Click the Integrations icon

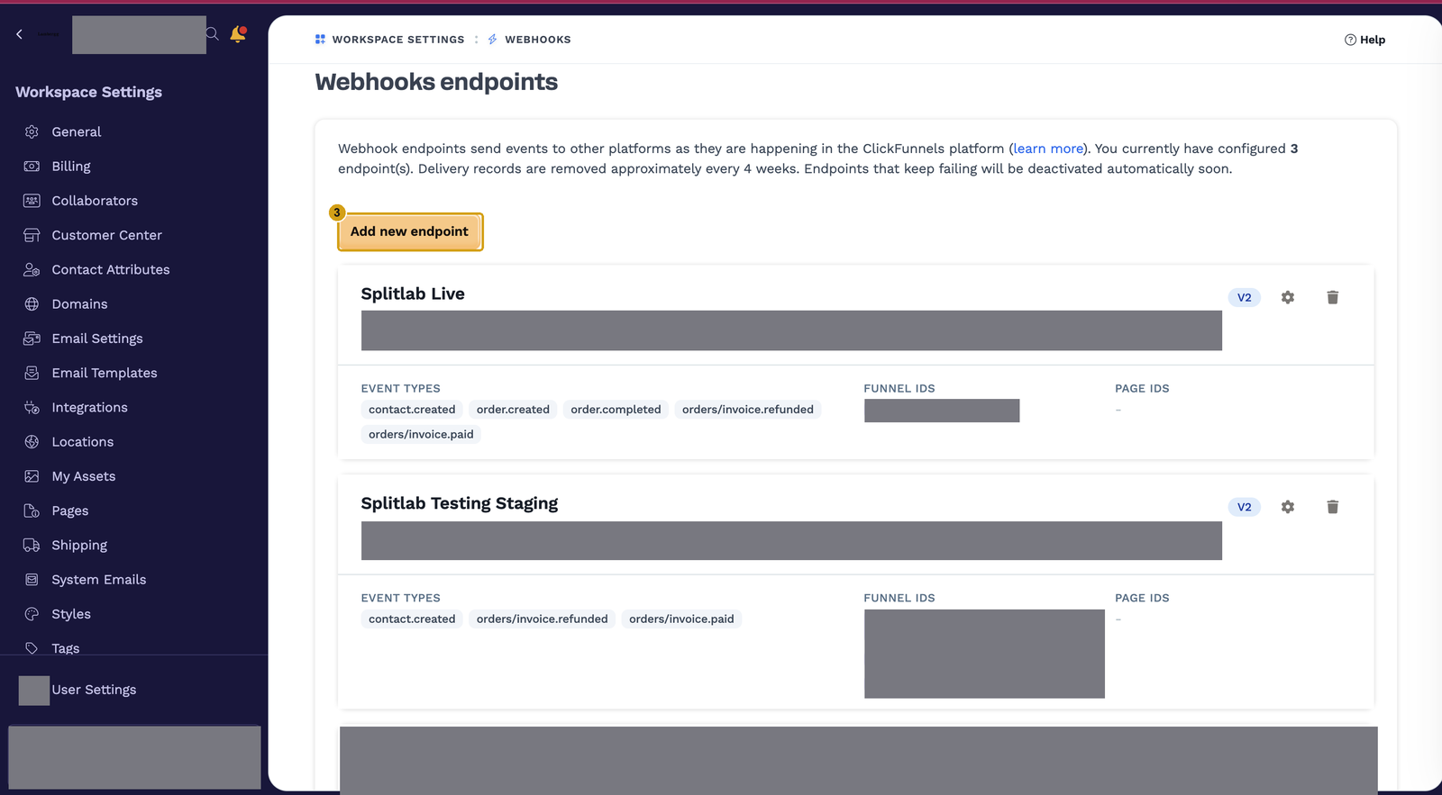pyautogui.click(x=32, y=407)
